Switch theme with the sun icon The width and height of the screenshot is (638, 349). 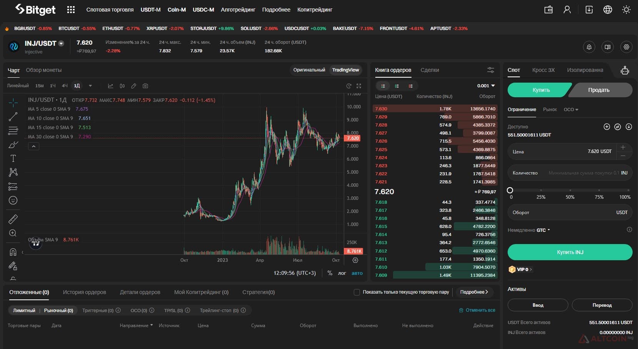[626, 10]
